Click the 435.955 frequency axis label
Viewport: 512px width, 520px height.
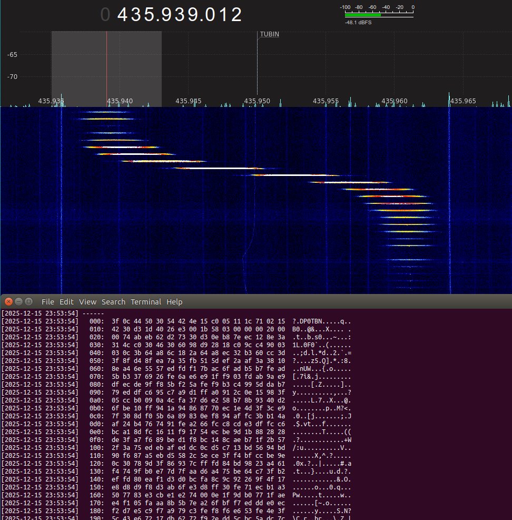326,101
